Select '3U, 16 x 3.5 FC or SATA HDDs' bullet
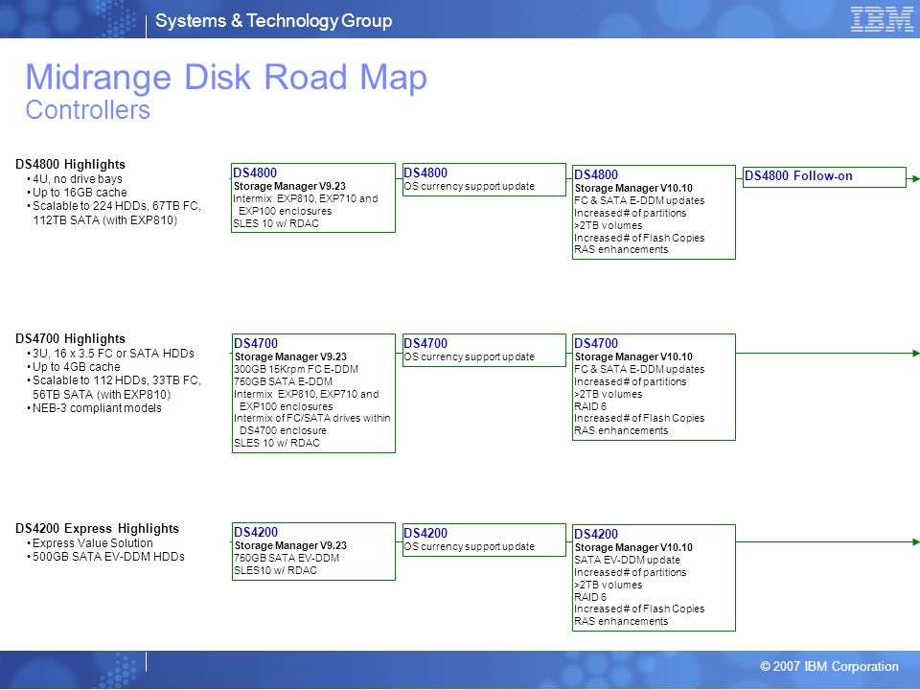This screenshot has width=920, height=690. point(113,354)
